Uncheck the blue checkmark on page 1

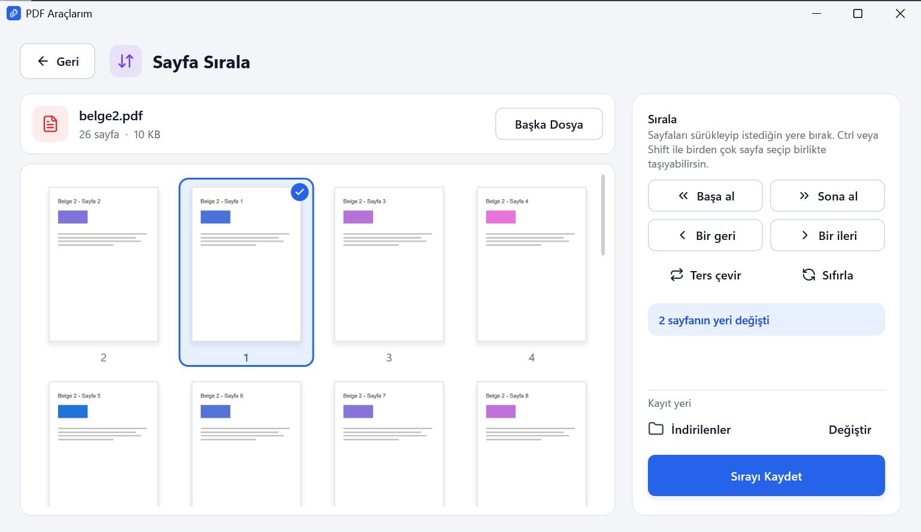tap(299, 192)
